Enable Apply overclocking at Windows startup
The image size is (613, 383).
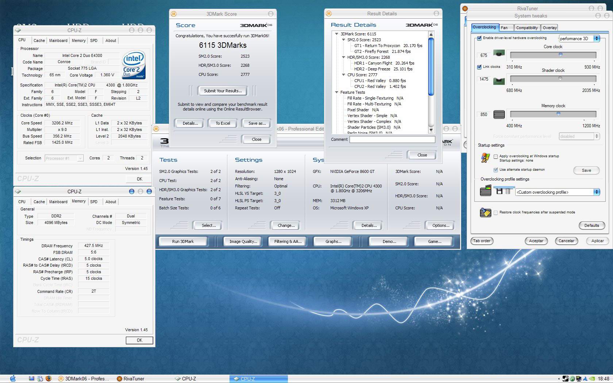click(496, 156)
